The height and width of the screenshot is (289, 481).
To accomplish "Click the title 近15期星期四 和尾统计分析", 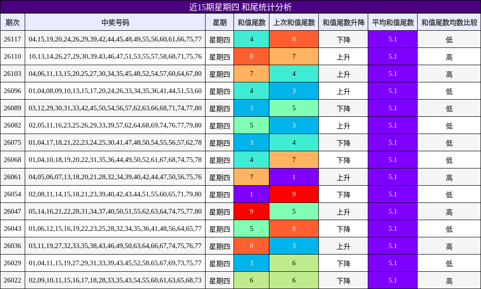I will 240,7.
